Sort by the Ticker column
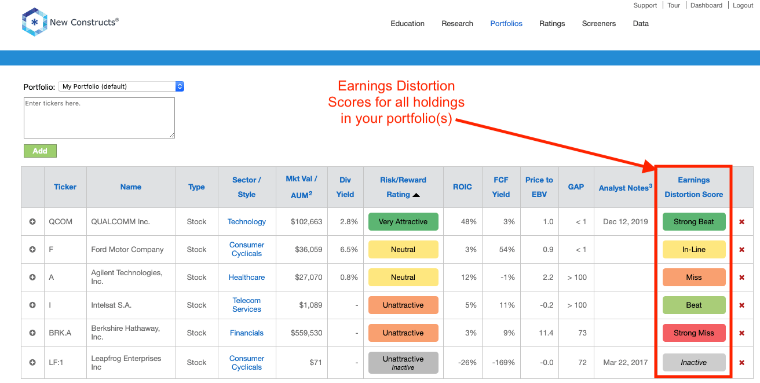The image size is (760, 383). click(x=65, y=187)
